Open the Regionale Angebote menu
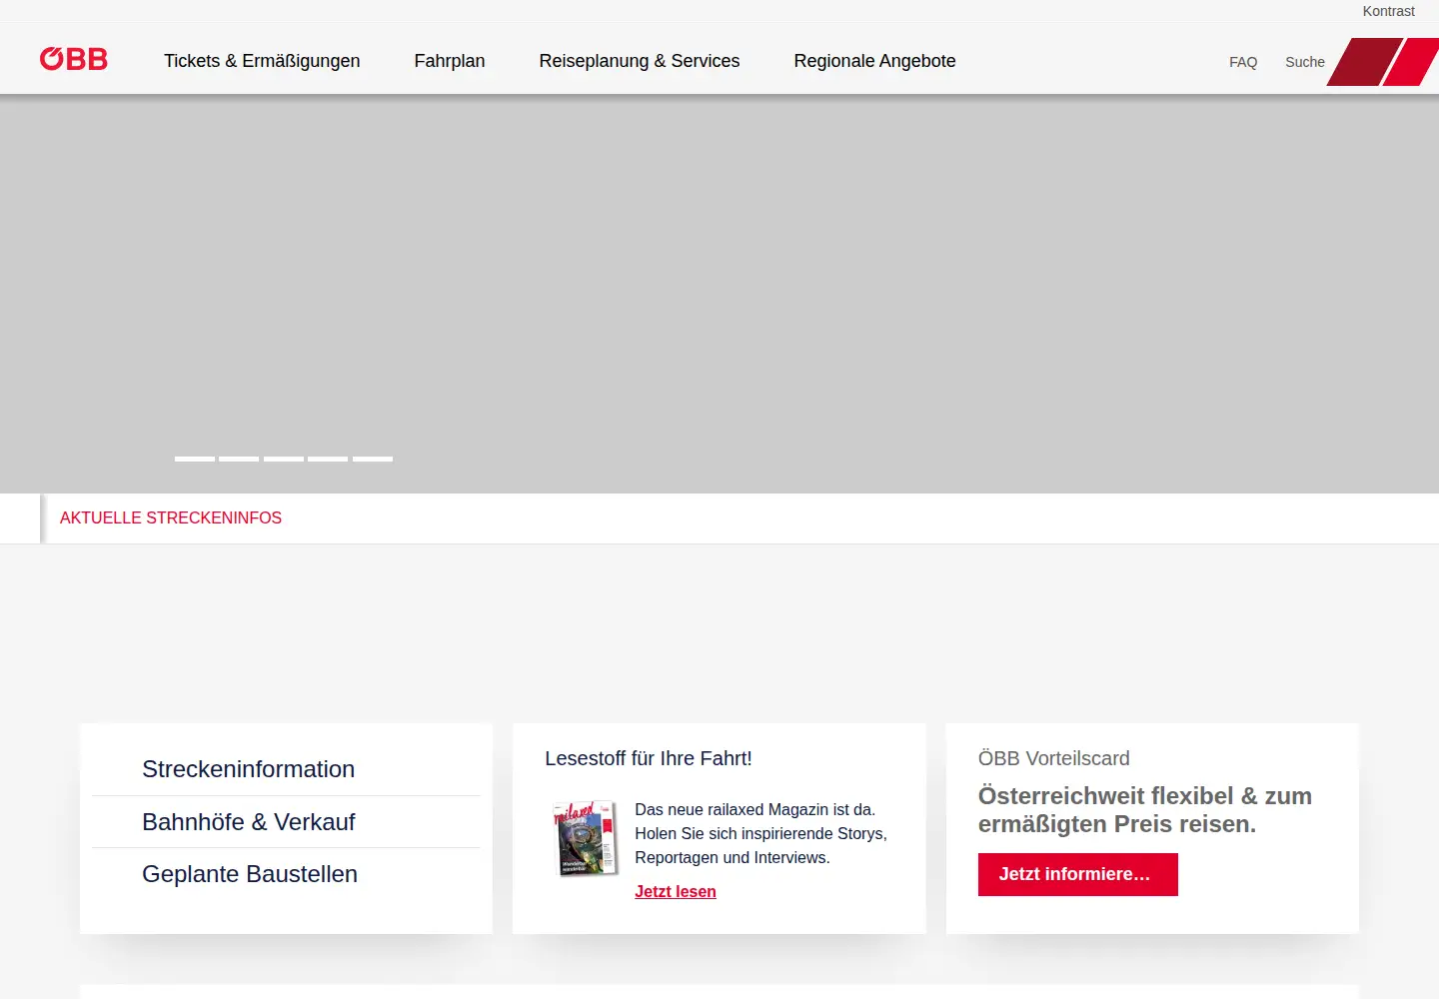The height and width of the screenshot is (999, 1439). (x=875, y=61)
